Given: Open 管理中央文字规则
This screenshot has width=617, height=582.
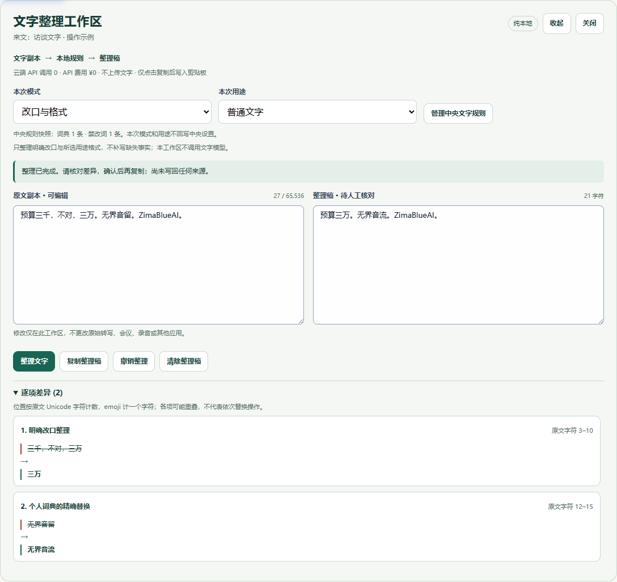Looking at the screenshot, I should tap(458, 113).
